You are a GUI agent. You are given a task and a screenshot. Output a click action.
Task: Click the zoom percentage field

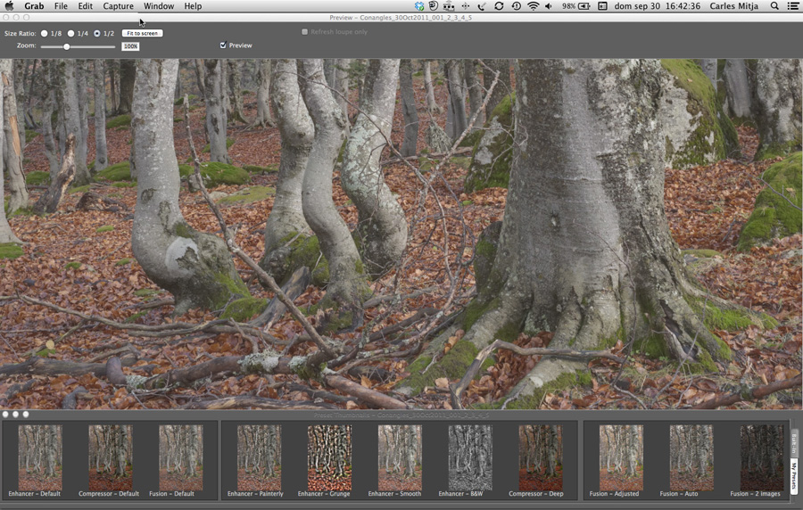[131, 46]
